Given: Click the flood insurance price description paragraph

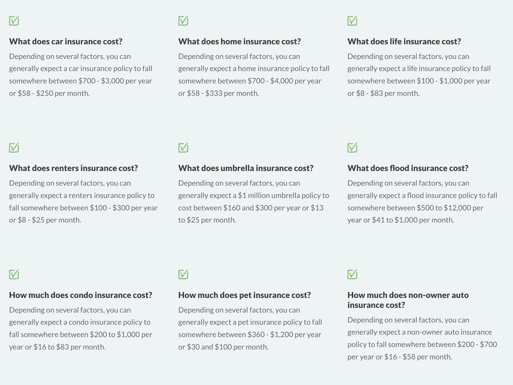Looking at the screenshot, I should point(422,201).
